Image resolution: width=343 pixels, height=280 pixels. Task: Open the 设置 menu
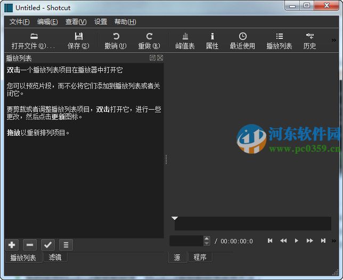point(101,22)
